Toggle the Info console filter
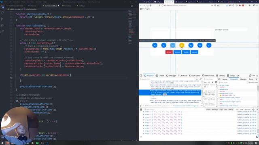The width and height of the screenshot is (259, 145). [x=225, y=110]
